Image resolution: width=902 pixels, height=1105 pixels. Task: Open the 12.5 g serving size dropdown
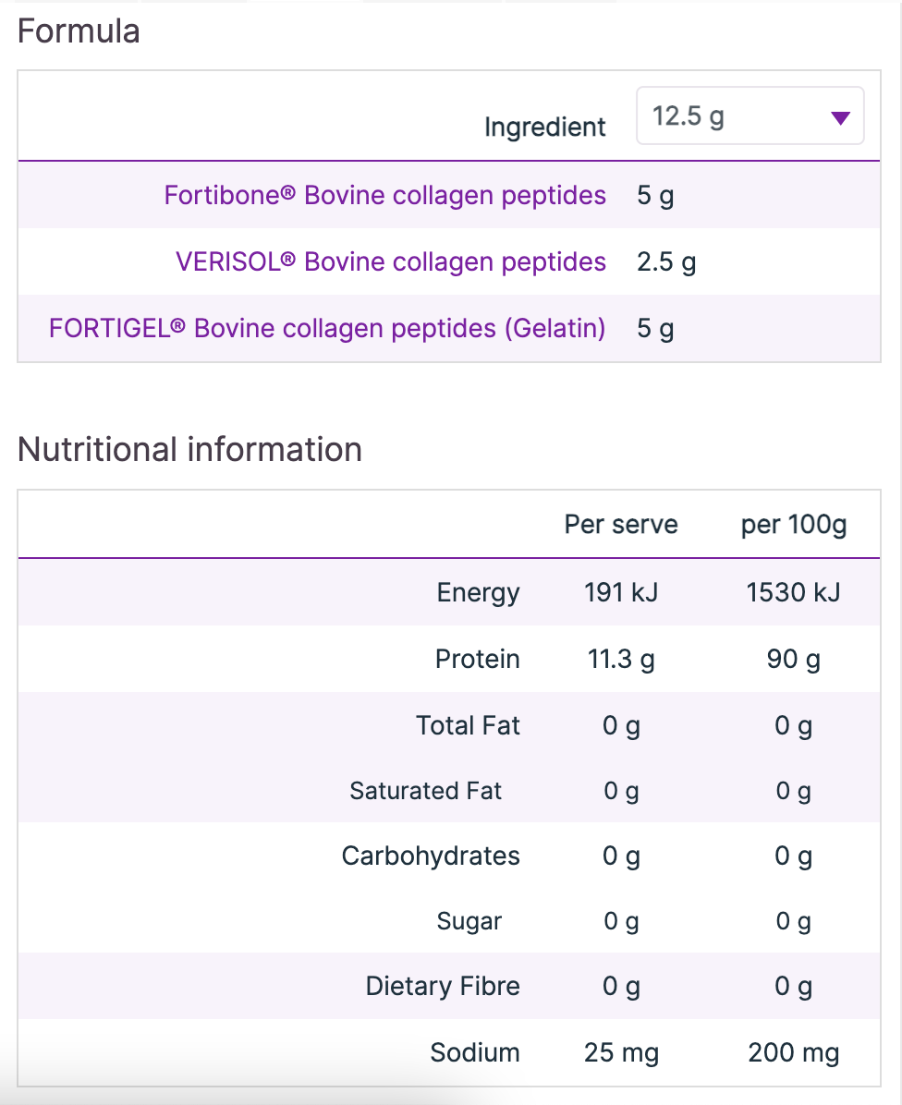click(749, 116)
